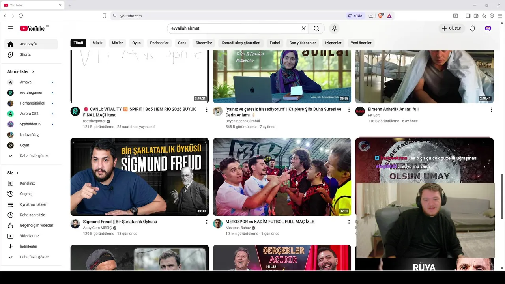Open options for Sigmund Freud video
Viewport: 505px width, 284px height.
pyautogui.click(x=206, y=222)
